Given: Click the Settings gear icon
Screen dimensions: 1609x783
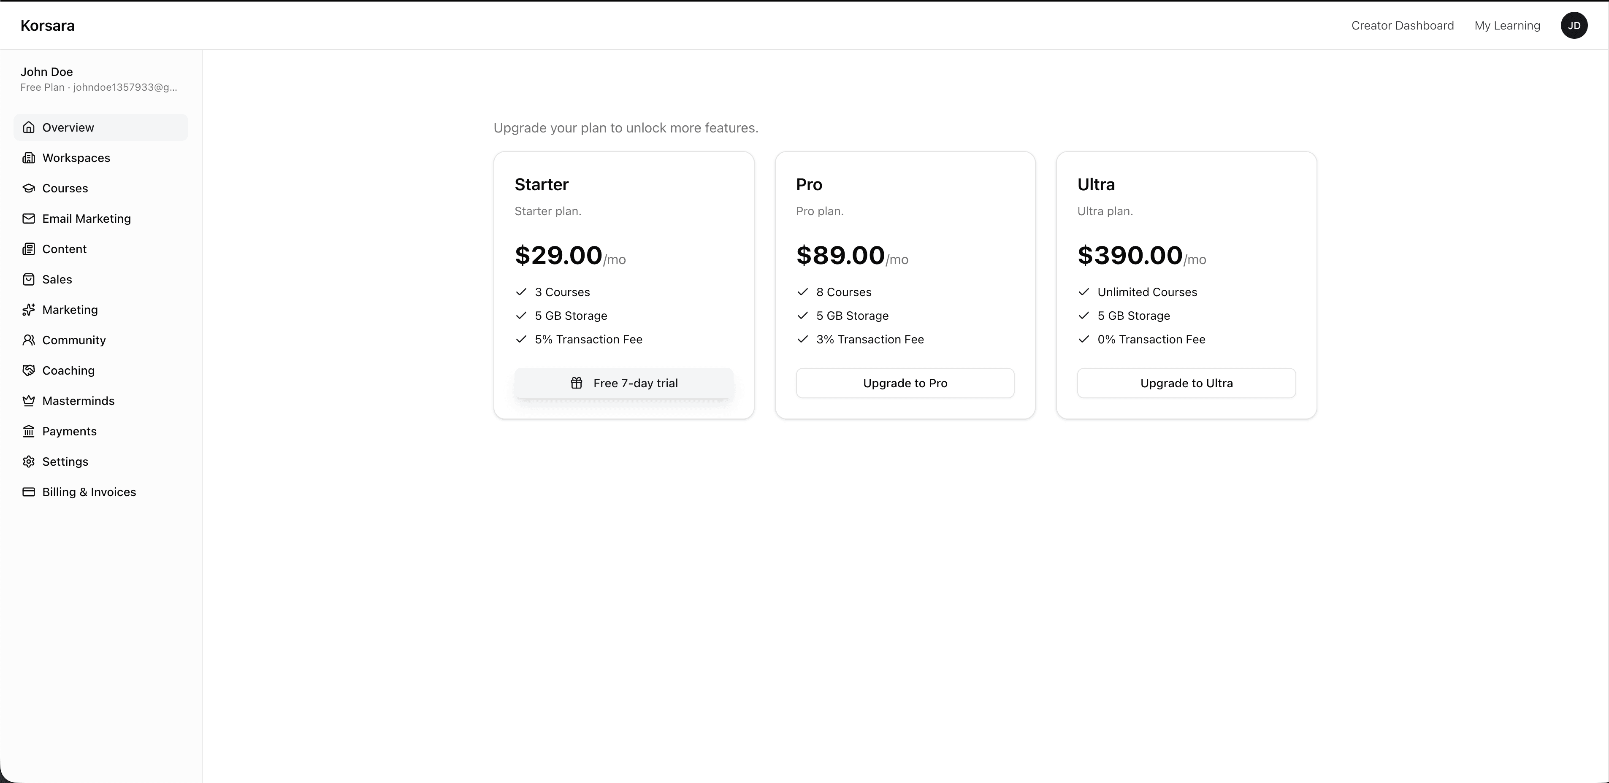Looking at the screenshot, I should pos(30,462).
